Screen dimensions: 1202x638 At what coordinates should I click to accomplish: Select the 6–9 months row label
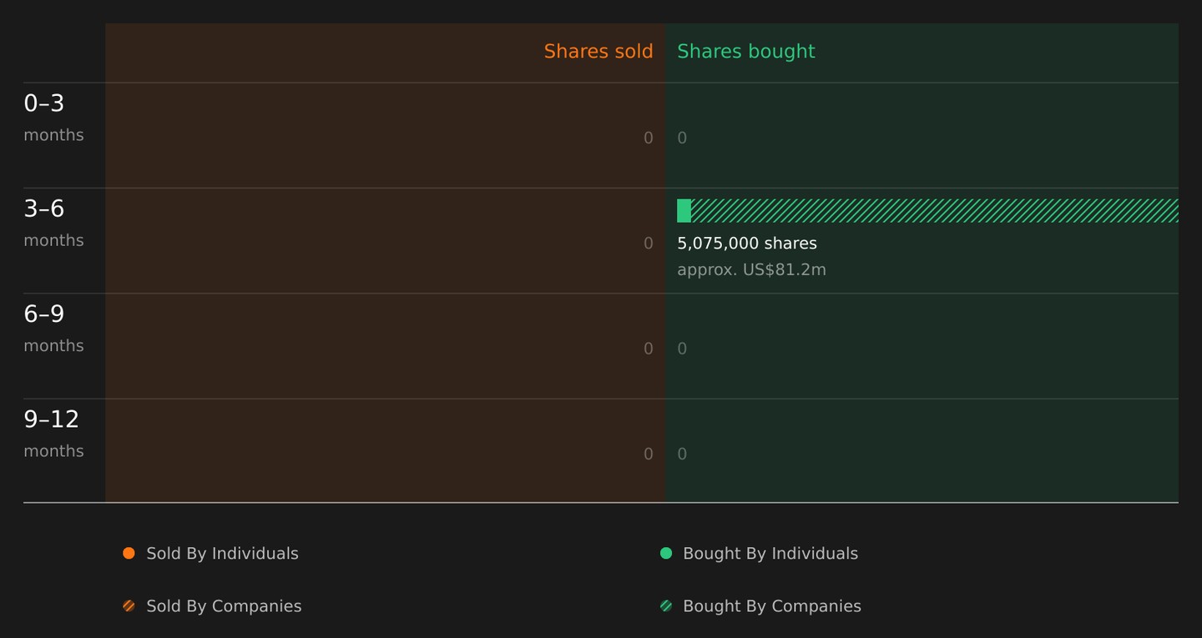(53, 328)
